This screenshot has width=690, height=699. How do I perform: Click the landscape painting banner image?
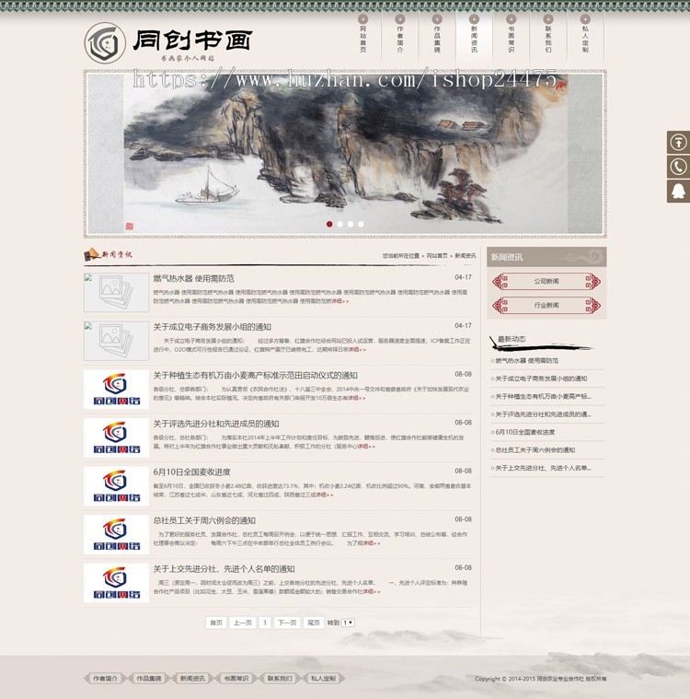coord(345,154)
